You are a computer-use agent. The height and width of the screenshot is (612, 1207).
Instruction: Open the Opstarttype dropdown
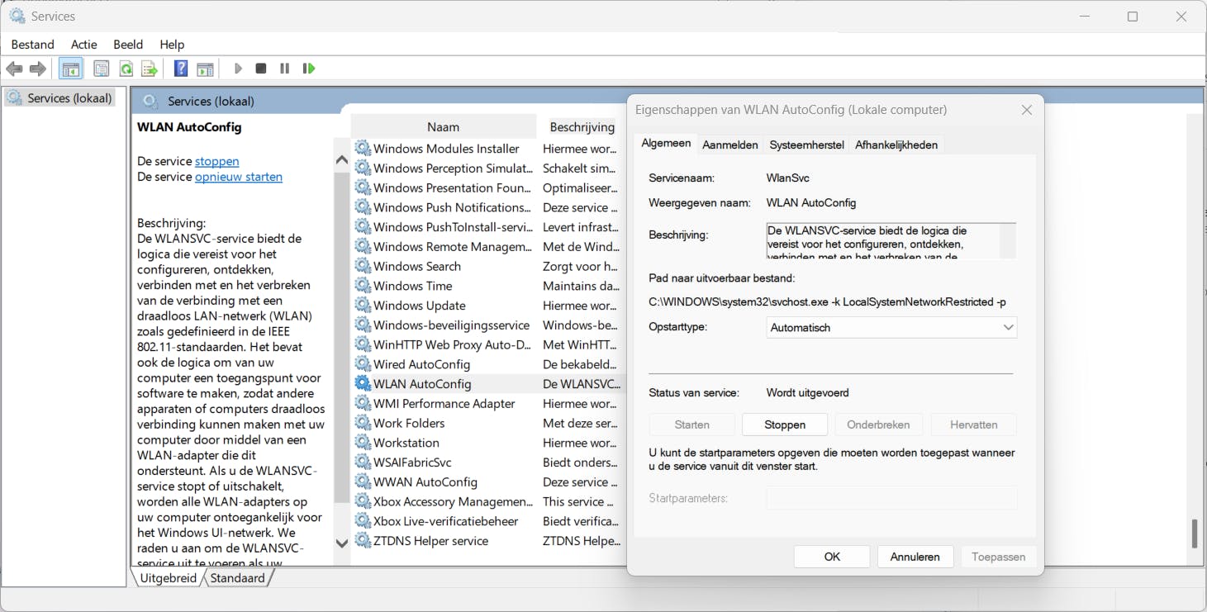pyautogui.click(x=891, y=328)
